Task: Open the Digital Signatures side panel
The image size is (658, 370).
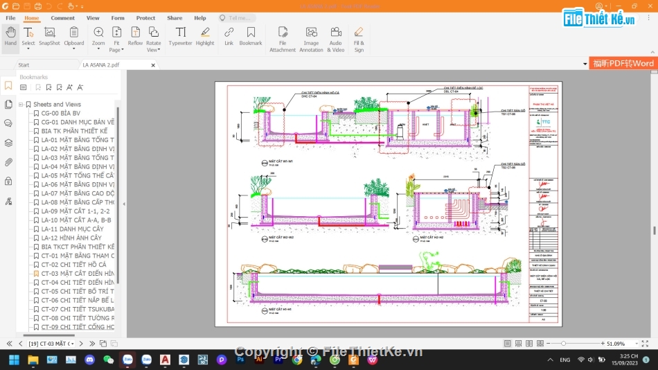Action: click(x=8, y=201)
